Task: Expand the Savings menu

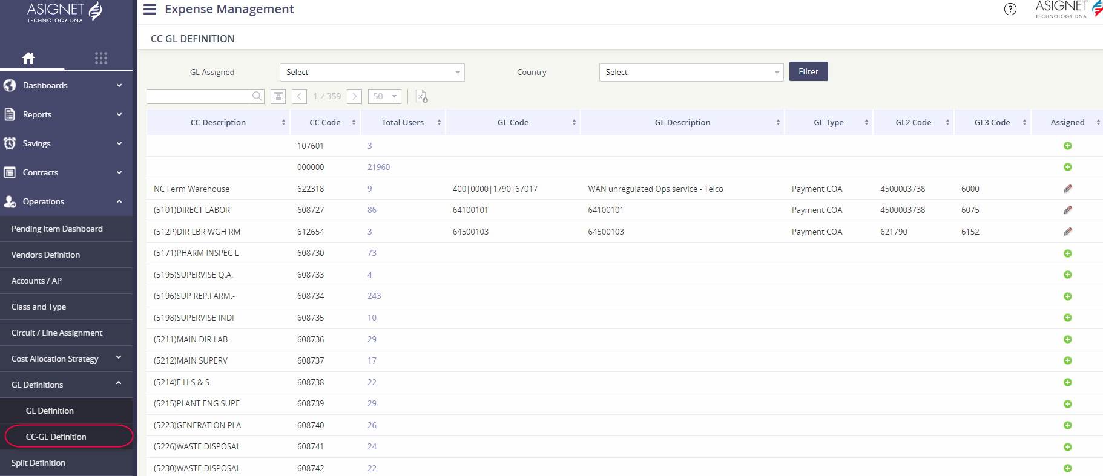Action: coord(66,143)
